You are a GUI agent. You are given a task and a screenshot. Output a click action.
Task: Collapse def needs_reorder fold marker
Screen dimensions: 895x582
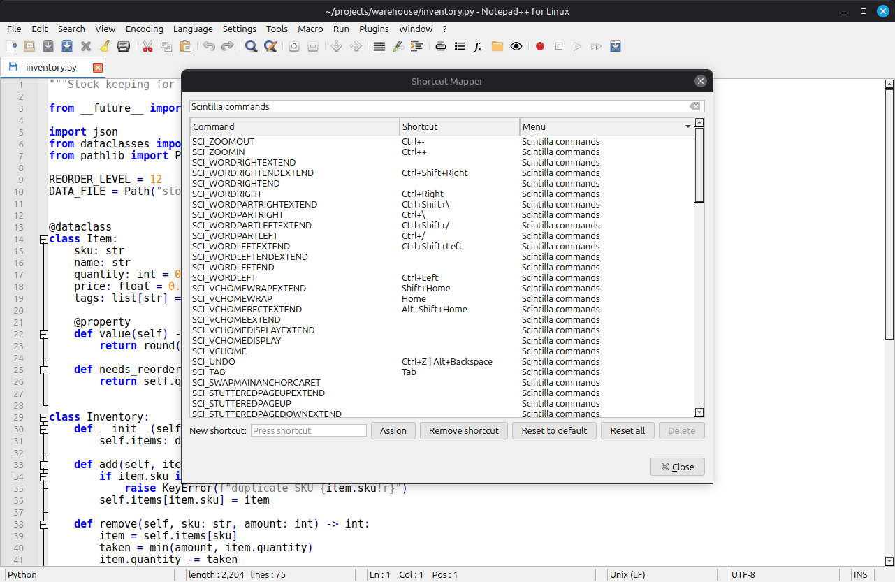(x=43, y=370)
